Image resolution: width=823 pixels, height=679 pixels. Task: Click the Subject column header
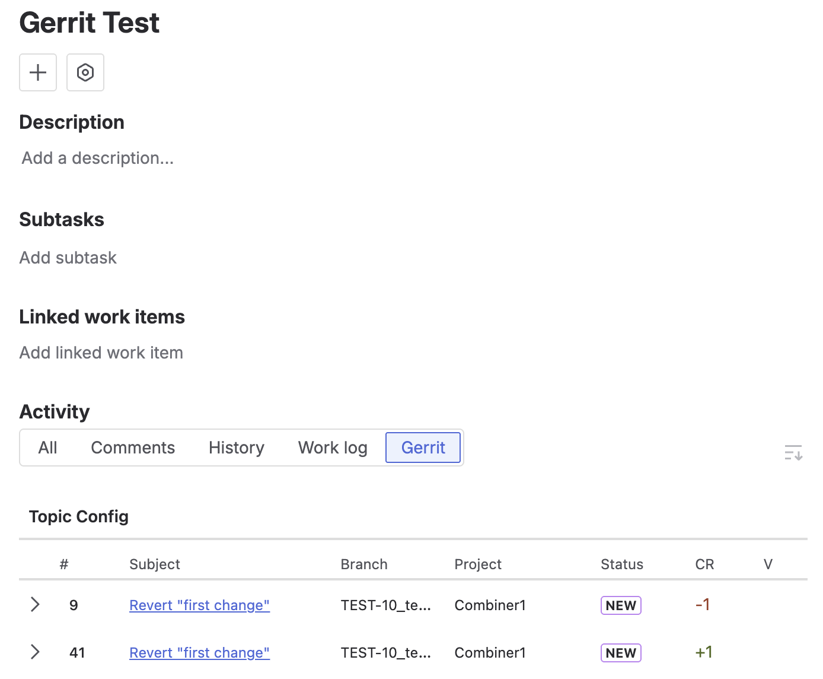[x=154, y=564]
